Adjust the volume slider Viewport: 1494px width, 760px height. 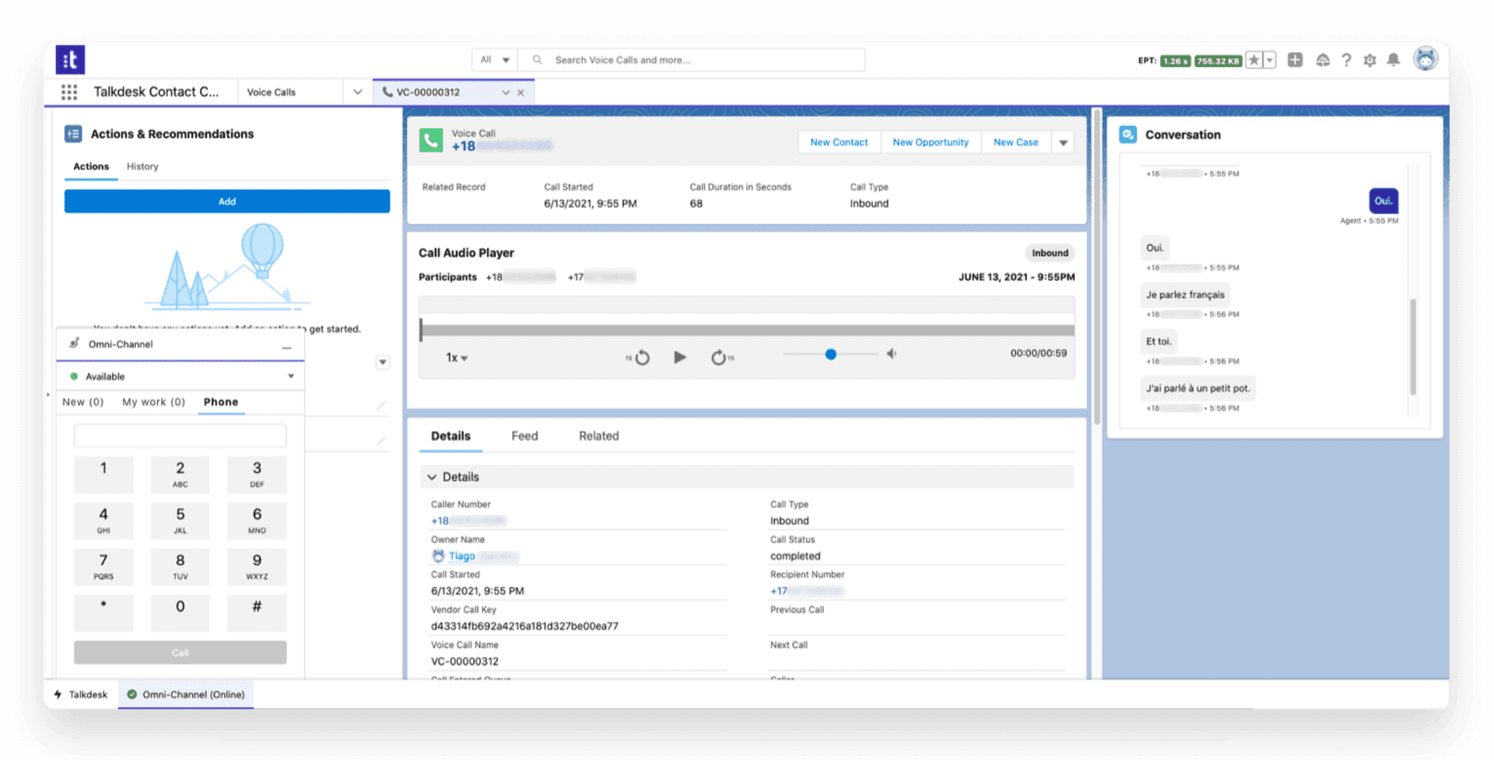click(831, 354)
